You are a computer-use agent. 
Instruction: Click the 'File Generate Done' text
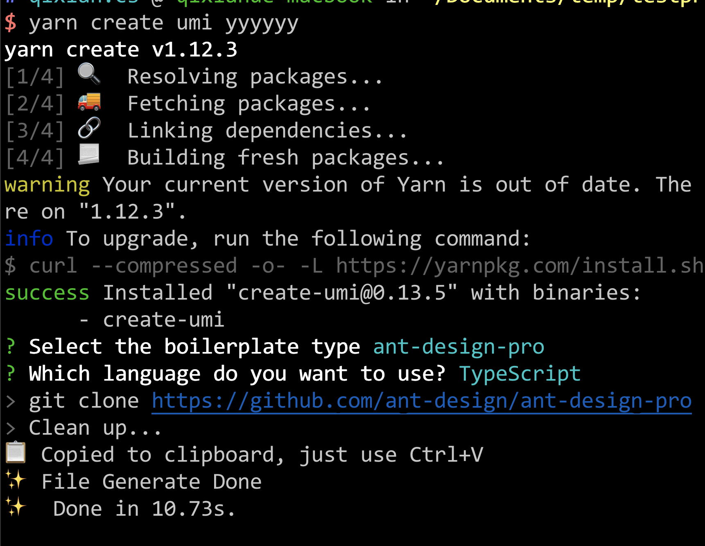pos(151,482)
